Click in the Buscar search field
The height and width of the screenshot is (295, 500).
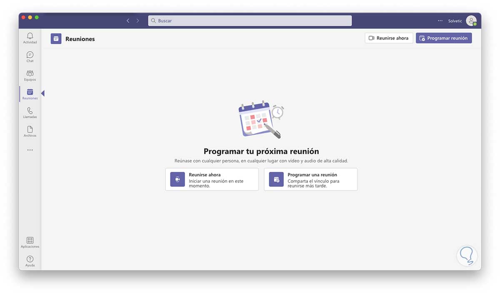point(250,21)
